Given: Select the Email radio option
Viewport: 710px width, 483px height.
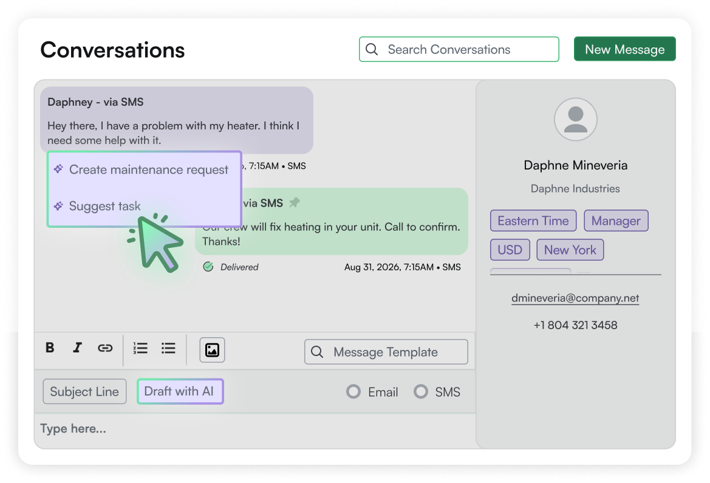Looking at the screenshot, I should pos(353,392).
